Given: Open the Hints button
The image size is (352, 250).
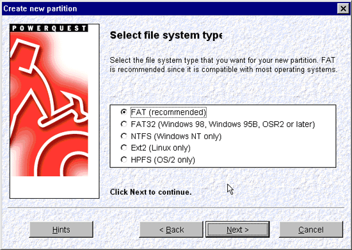Looking at the screenshot, I should (61, 229).
